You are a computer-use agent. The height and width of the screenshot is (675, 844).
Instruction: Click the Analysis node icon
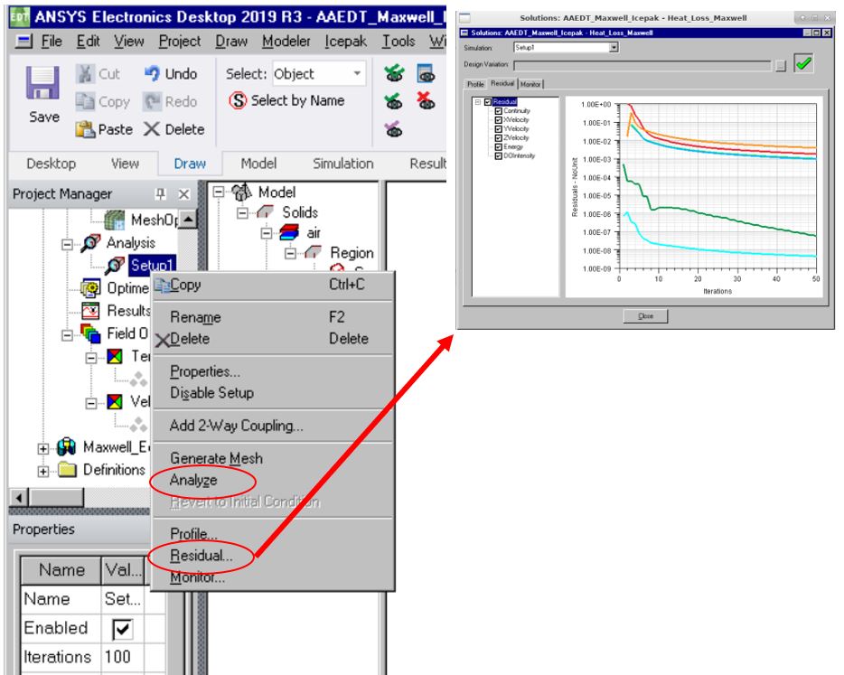(x=89, y=243)
